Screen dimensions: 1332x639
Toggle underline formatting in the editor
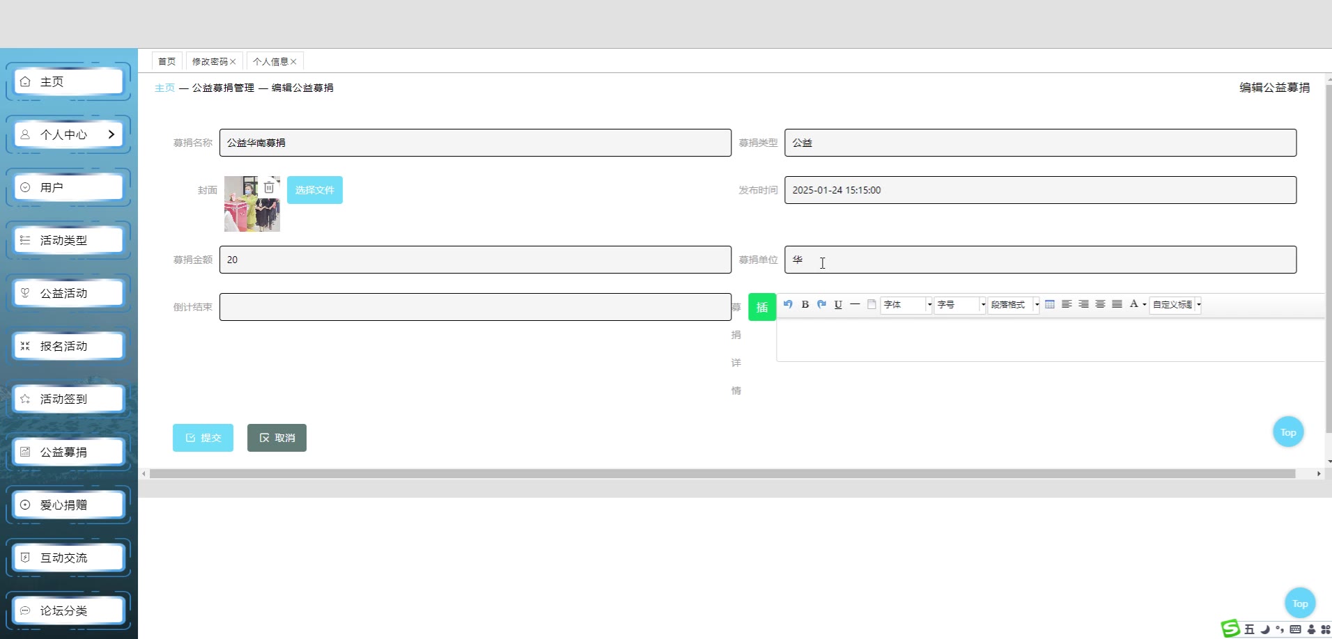pyautogui.click(x=838, y=304)
